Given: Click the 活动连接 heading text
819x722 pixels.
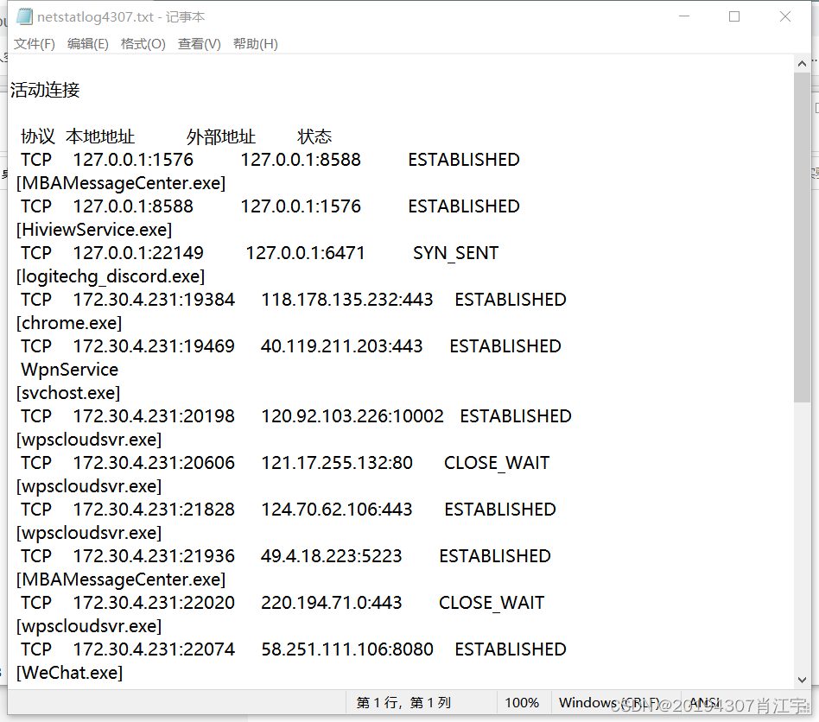Looking at the screenshot, I should coord(45,90).
